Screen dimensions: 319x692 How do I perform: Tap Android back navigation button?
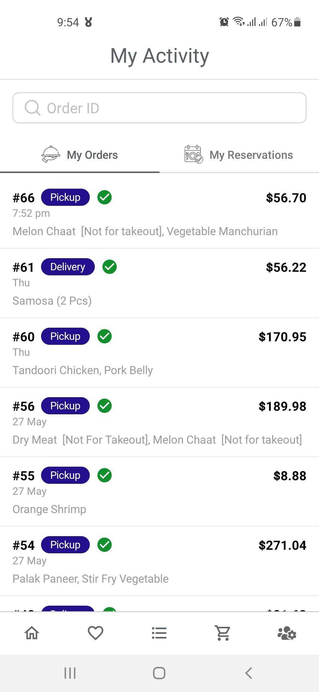click(x=249, y=673)
